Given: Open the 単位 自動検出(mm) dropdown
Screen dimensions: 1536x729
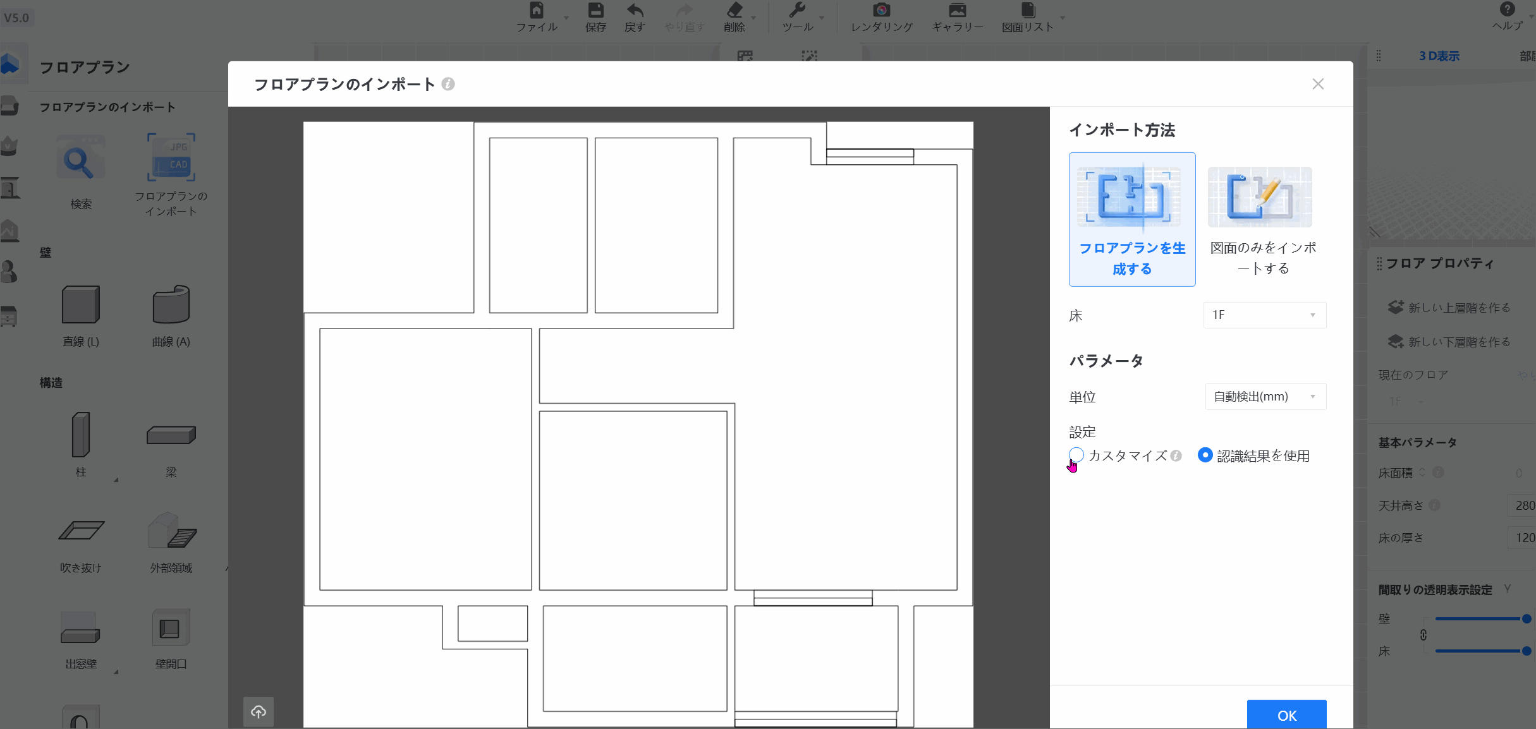Looking at the screenshot, I should (x=1265, y=397).
